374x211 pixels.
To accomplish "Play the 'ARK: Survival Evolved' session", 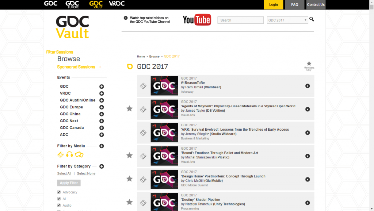I will [x=308, y=133].
